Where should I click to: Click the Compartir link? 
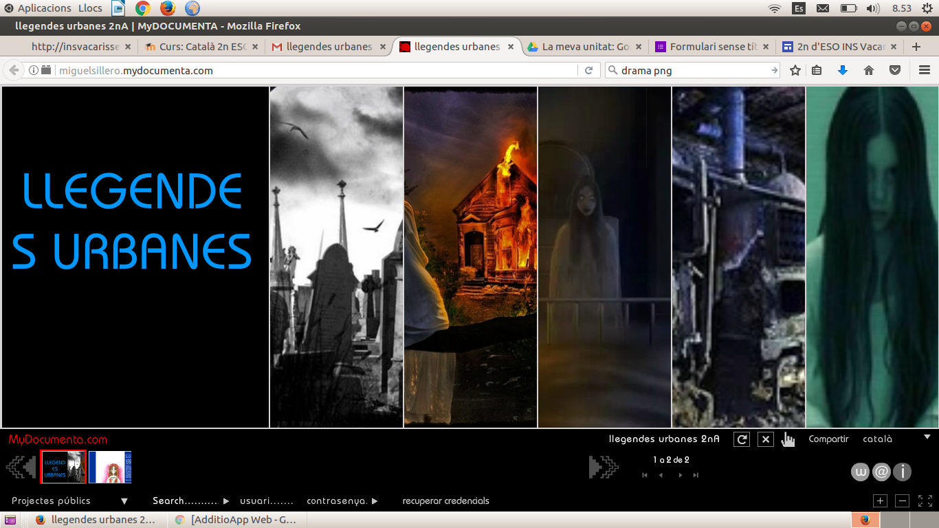[x=828, y=439]
